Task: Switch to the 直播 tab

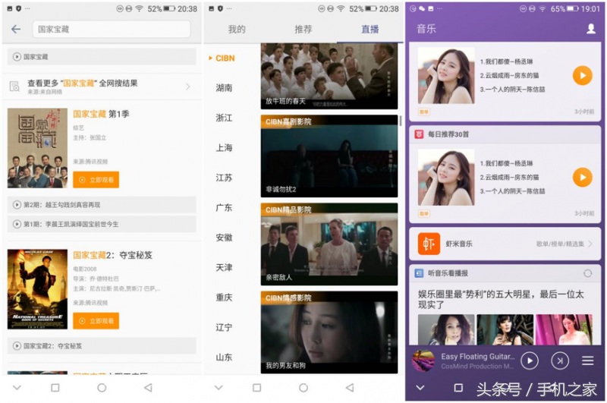Action: tap(370, 30)
